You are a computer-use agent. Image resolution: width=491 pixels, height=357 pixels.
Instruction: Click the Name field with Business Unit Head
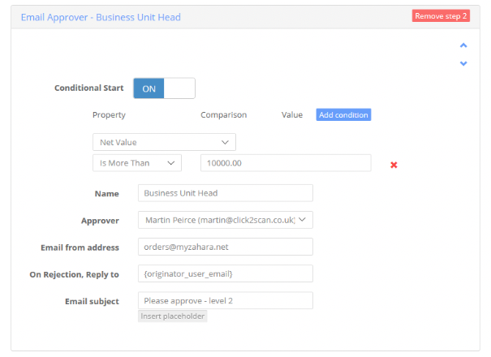coord(226,193)
